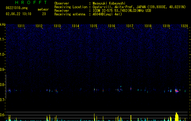The height and width of the screenshot is (121, 191).
Task: Click the meteor echo at 1317
Action: pos(131,89)
